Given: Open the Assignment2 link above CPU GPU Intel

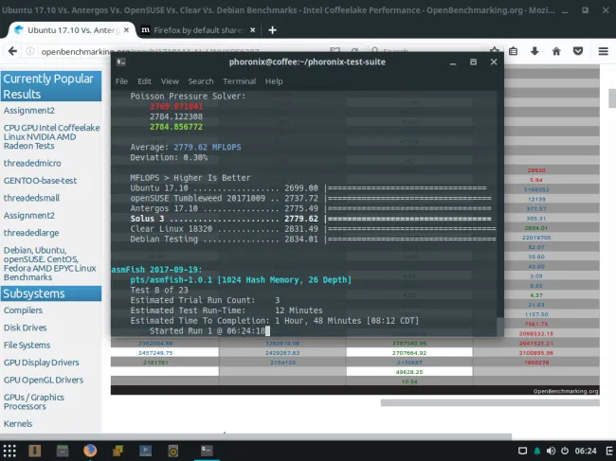Looking at the screenshot, I should pos(29,111).
